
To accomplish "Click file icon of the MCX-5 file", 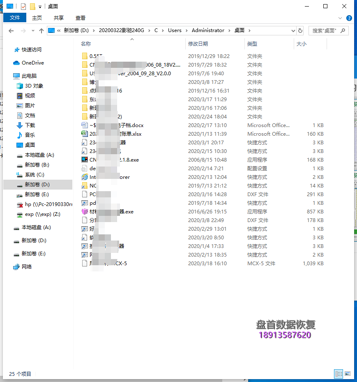I will point(85,263).
